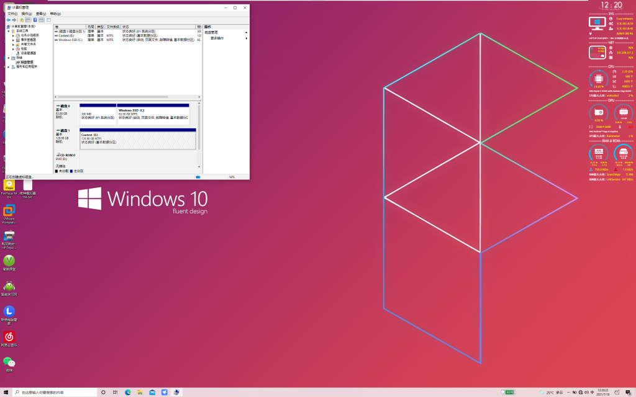
Task: Open File Explorer from the taskbar
Action: tap(140, 392)
